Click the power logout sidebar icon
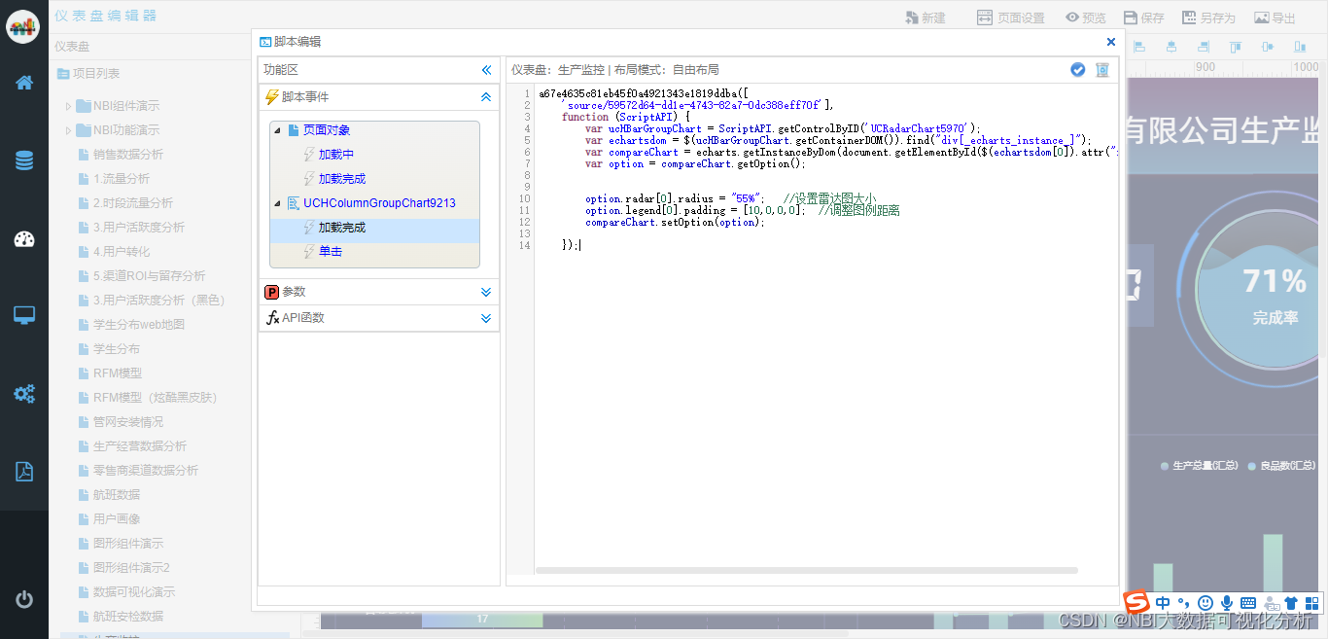 pyautogui.click(x=24, y=599)
